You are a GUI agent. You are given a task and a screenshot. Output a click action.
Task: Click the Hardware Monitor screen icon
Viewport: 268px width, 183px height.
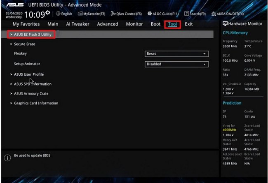[x=225, y=24]
